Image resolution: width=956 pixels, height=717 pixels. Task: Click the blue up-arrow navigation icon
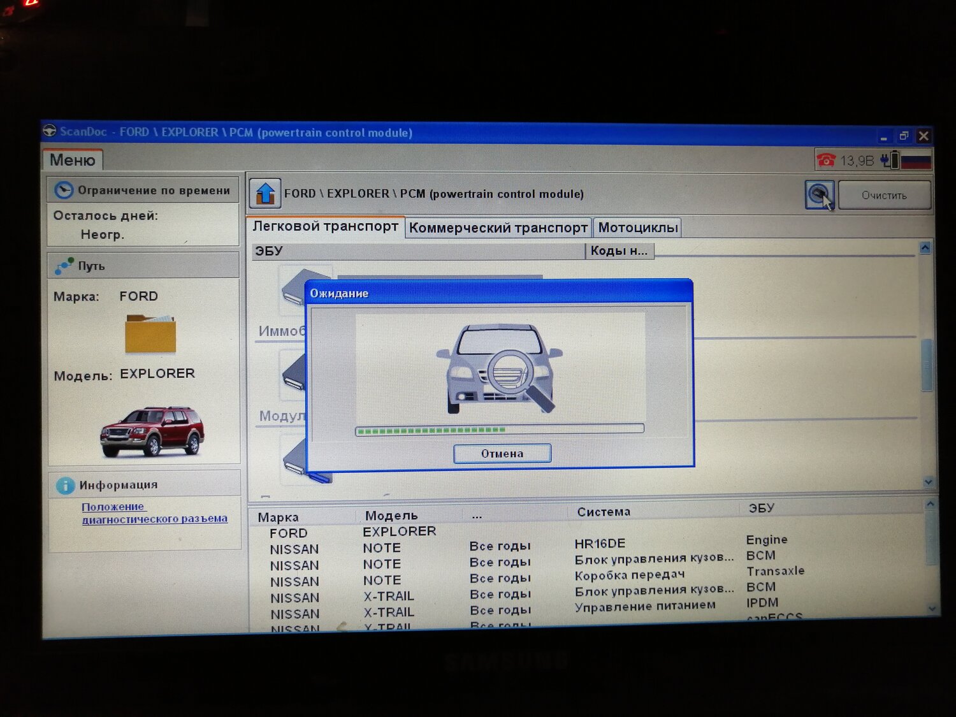pyautogui.click(x=265, y=193)
